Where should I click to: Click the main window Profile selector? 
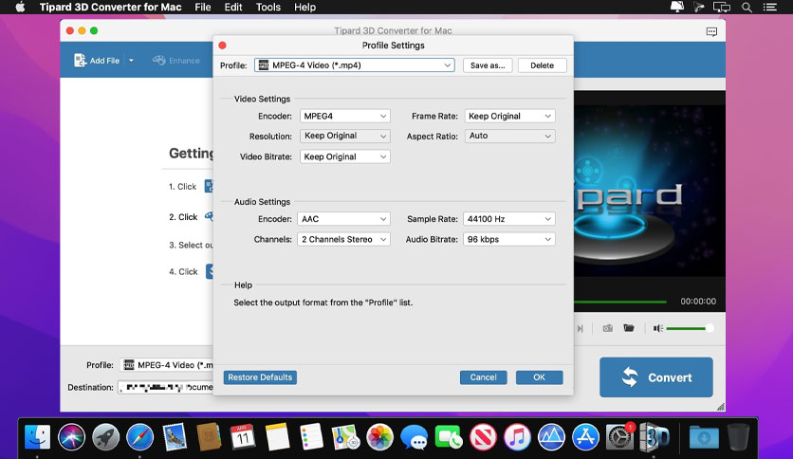(167, 365)
